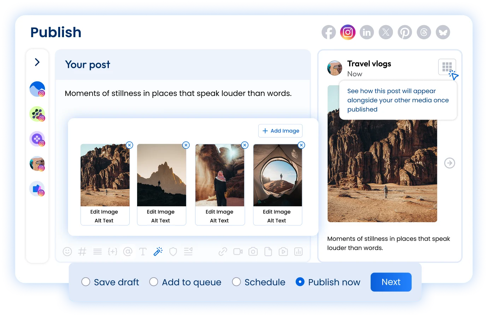Image resolution: width=488 pixels, height=317 pixels.
Task: Collapse the accounts sidebar panel
Action: click(37, 62)
